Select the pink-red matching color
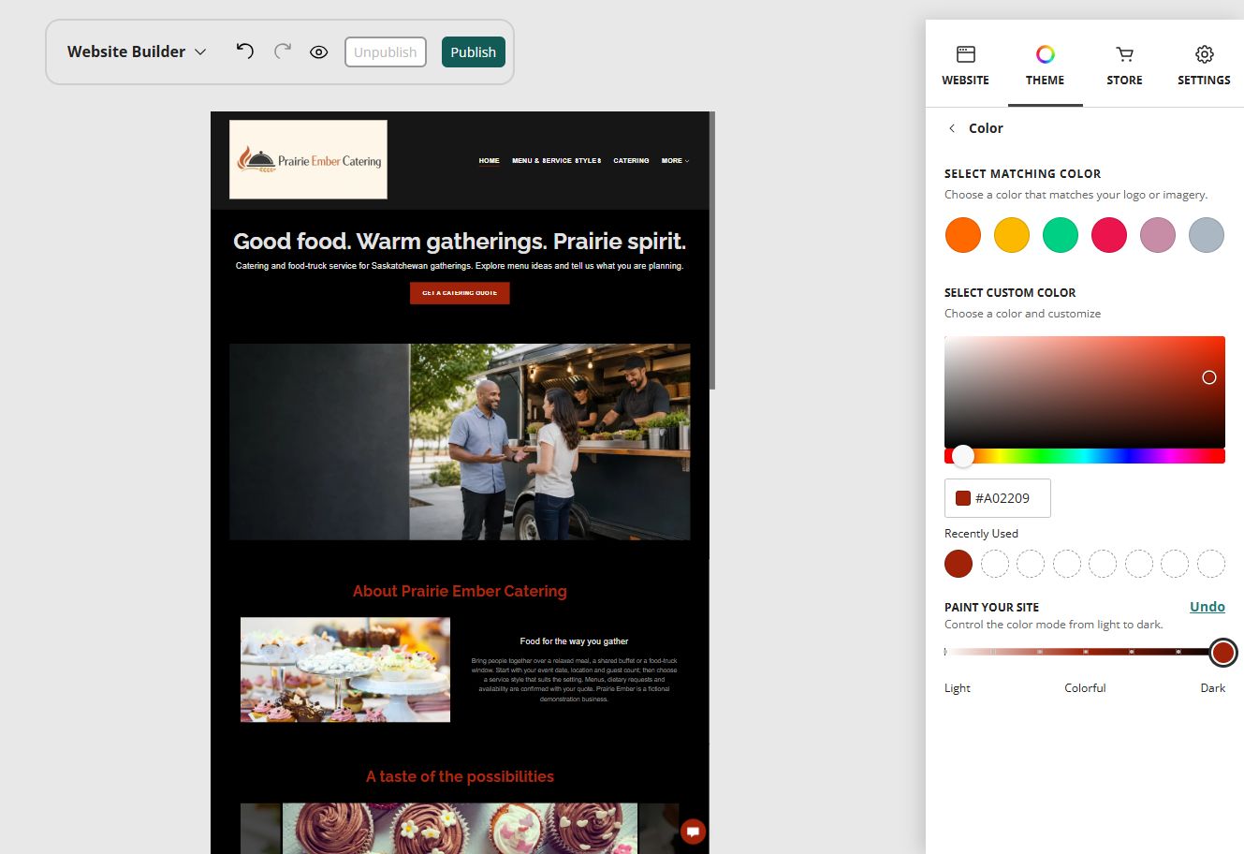The height and width of the screenshot is (854, 1244). click(1109, 235)
